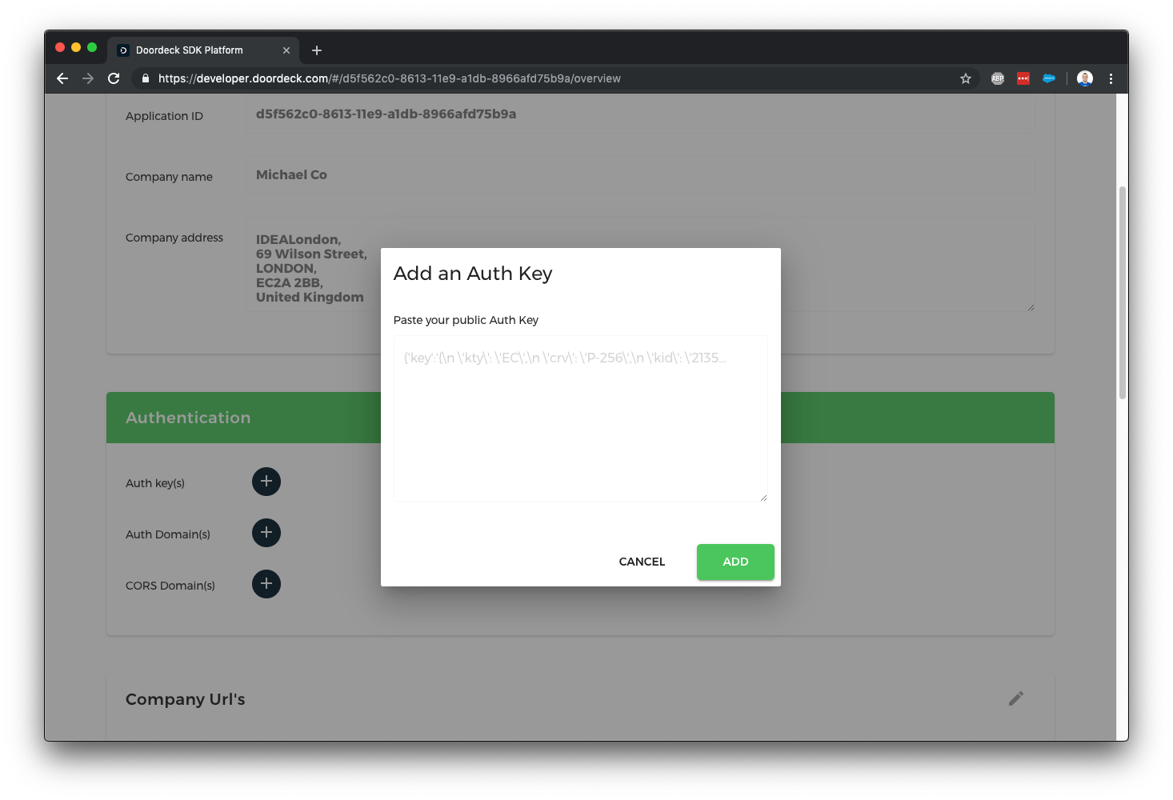View site security via the lock icon
1173x800 pixels.
[145, 78]
